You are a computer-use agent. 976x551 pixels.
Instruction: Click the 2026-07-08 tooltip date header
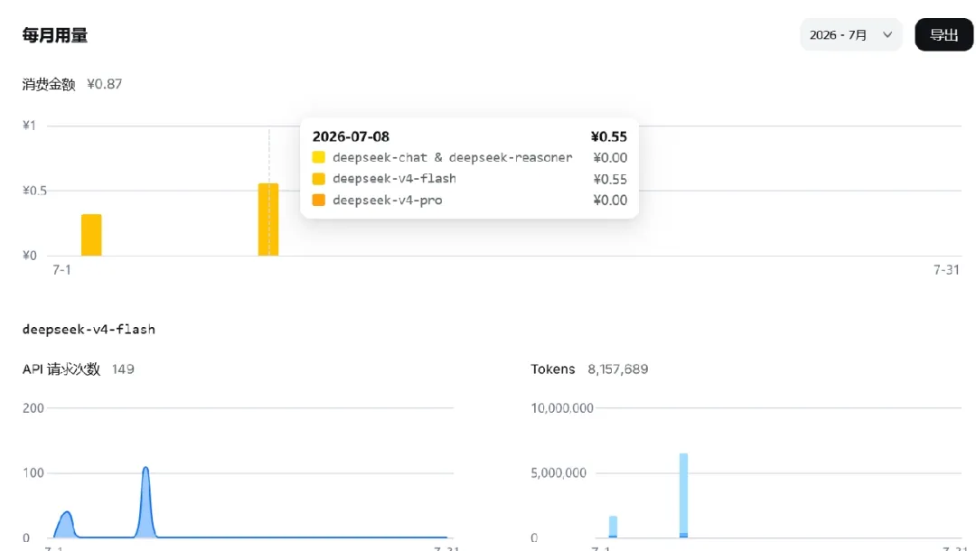coord(351,136)
